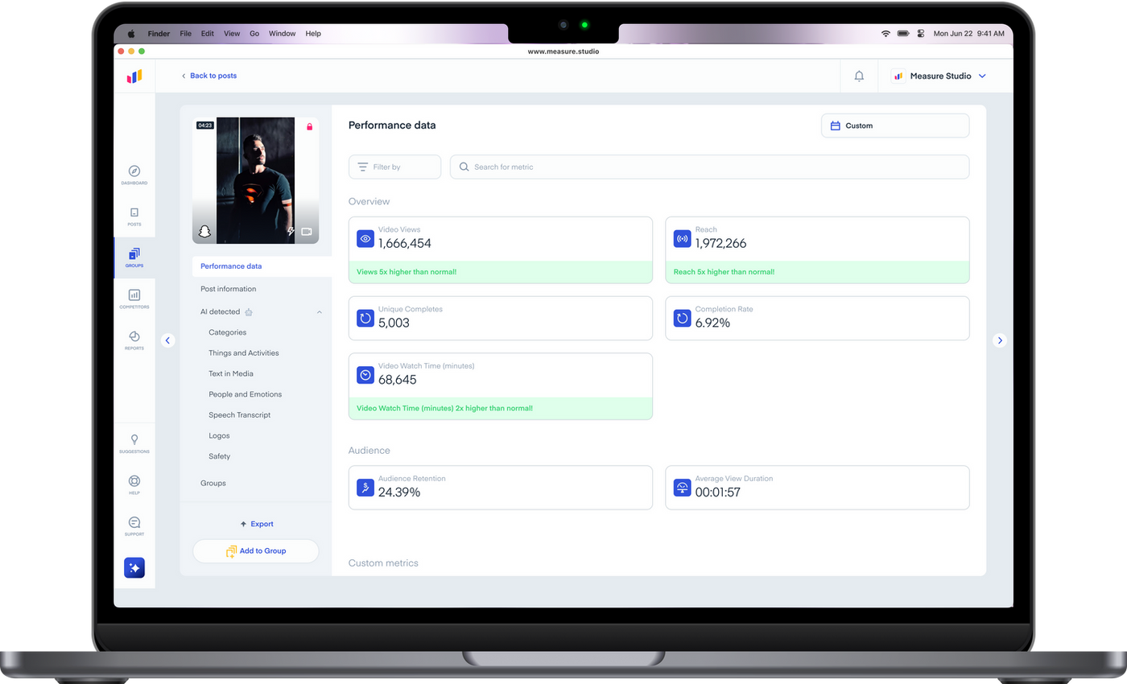Image resolution: width=1127 pixels, height=684 pixels.
Task: Open the File menu
Action: (186, 34)
